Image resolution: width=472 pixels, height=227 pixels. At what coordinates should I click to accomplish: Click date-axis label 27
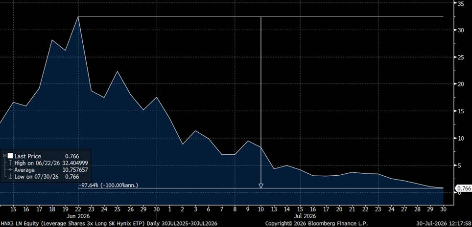coord(404,209)
